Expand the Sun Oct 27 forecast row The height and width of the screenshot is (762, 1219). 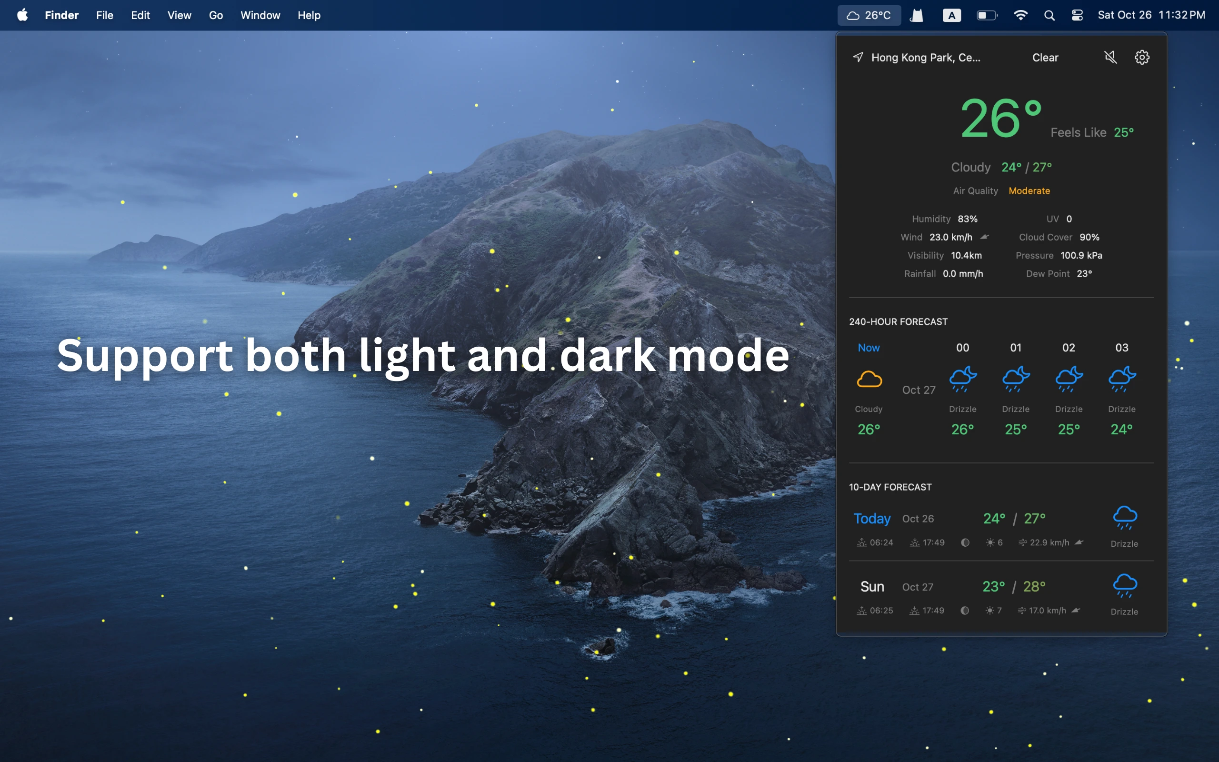[x=872, y=587]
